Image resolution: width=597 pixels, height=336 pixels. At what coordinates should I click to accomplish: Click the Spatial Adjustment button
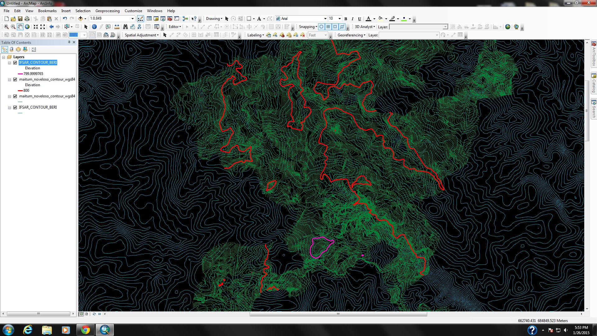pyautogui.click(x=142, y=35)
